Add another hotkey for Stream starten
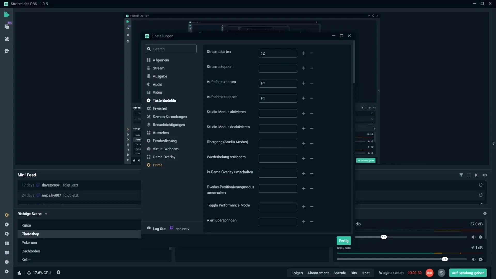The height and width of the screenshot is (279, 496). tap(304, 53)
